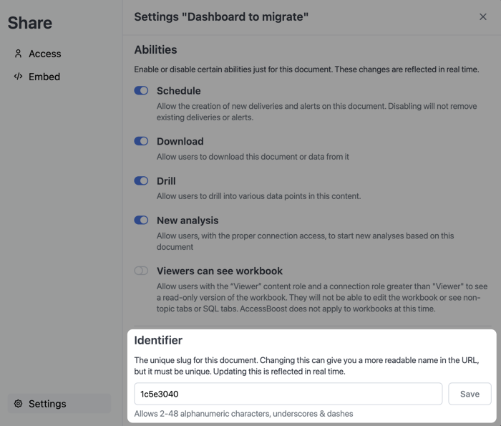
Task: Click the Drill ability label text
Action: tap(166, 181)
